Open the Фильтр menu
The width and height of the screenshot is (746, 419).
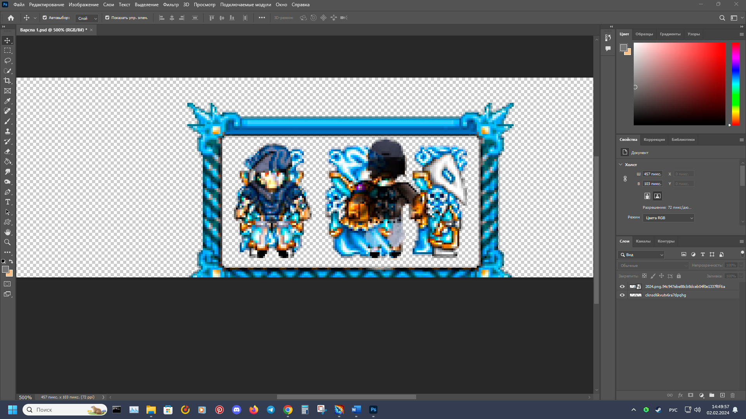coord(171,5)
